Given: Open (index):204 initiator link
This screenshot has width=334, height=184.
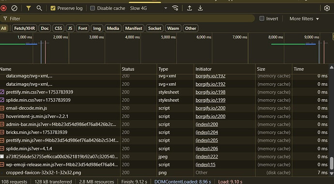Looking at the screenshot, I should pyautogui.click(x=207, y=132).
